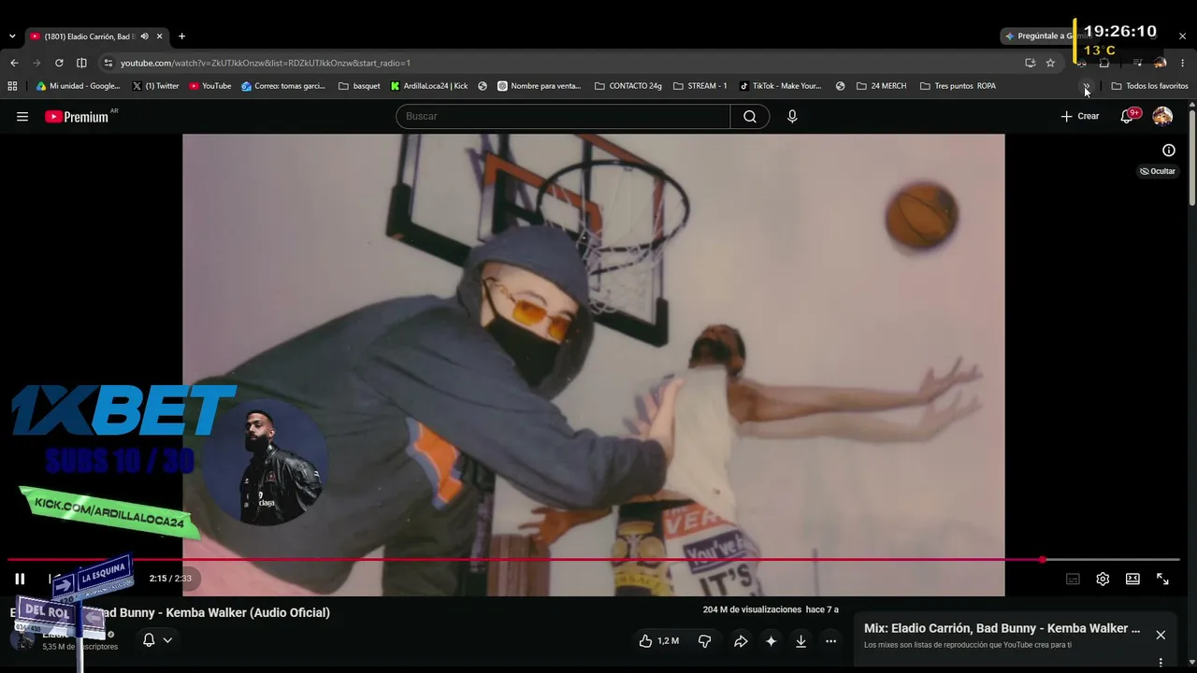Screen dimensions: 1197x673
Task: Install app icon in address bar
Action: pyautogui.click(x=1030, y=63)
